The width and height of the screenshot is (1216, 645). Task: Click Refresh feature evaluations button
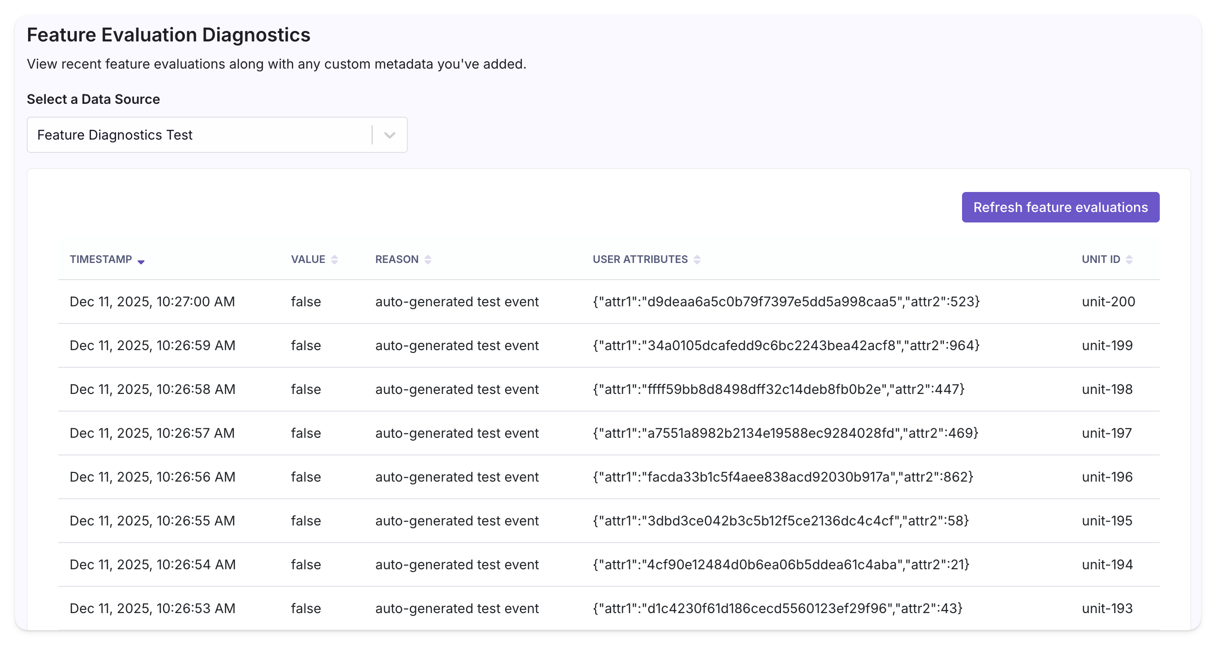tap(1060, 207)
